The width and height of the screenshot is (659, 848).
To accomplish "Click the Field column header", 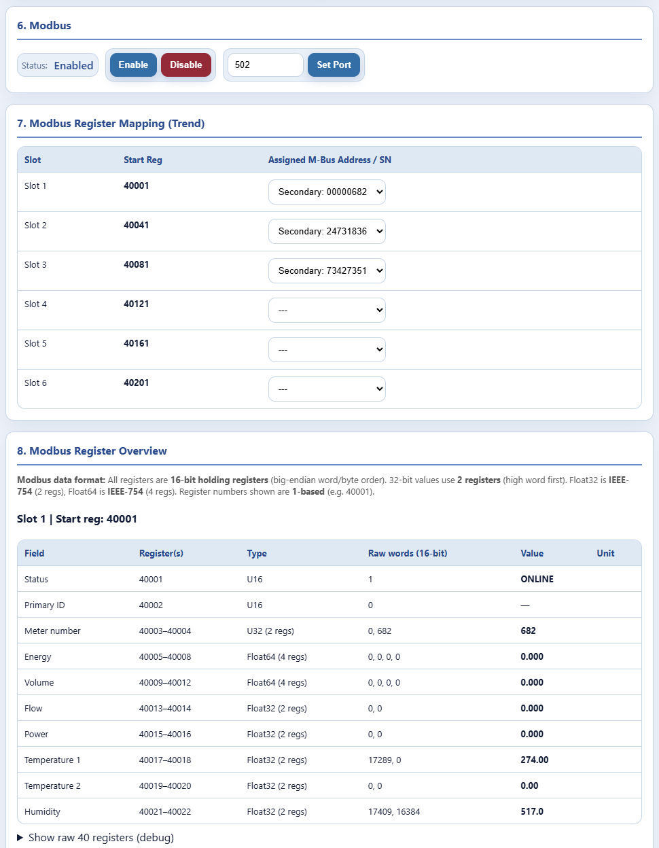I will pos(34,553).
